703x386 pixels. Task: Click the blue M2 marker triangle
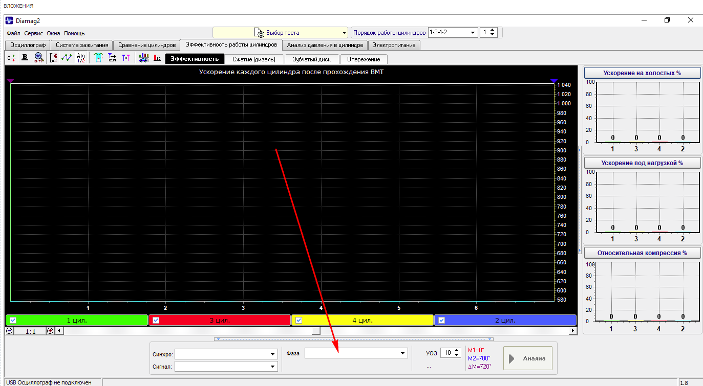[553, 81]
